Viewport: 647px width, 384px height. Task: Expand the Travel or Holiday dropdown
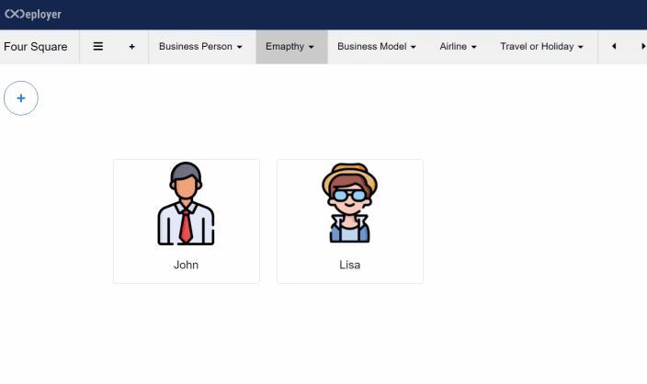[541, 47]
